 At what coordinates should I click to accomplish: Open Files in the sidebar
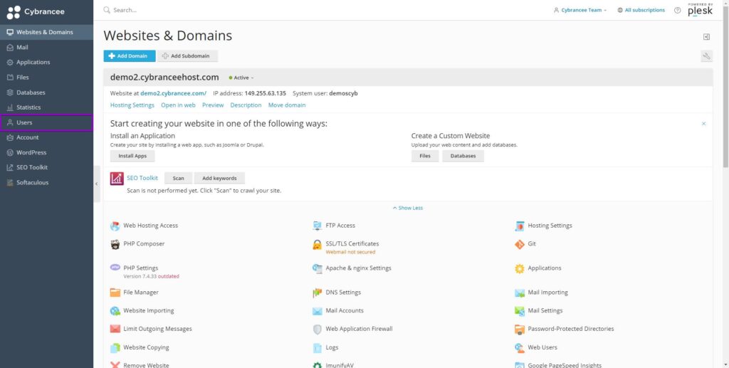click(46, 78)
